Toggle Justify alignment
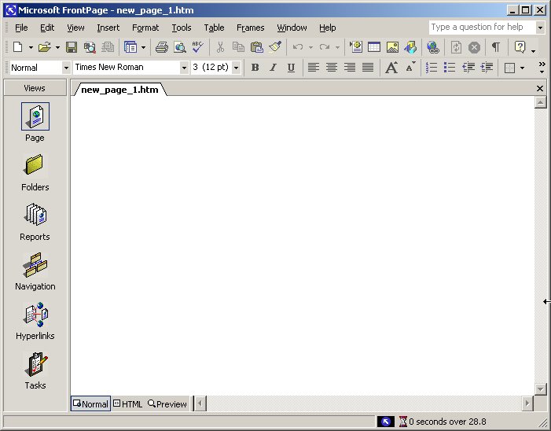Viewport: 551px width, 431px height. point(368,67)
